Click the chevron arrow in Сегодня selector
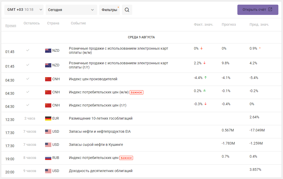283x179 pixels. click(93, 10)
